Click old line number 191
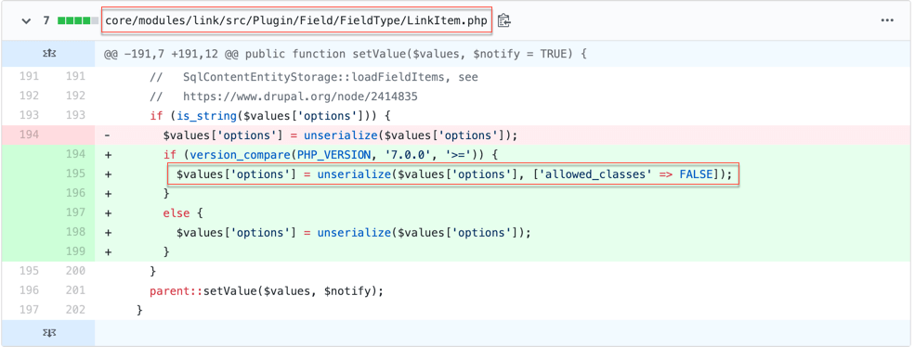This screenshot has width=915, height=347. pos(28,76)
